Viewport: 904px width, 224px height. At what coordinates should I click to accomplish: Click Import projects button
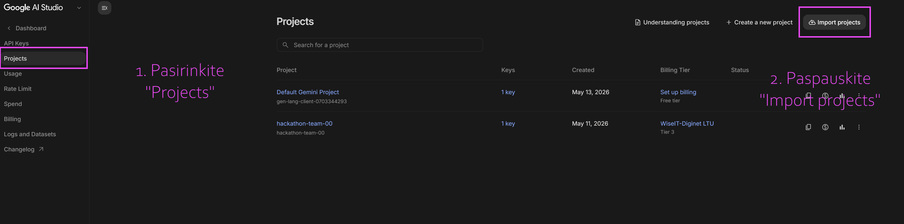[834, 22]
